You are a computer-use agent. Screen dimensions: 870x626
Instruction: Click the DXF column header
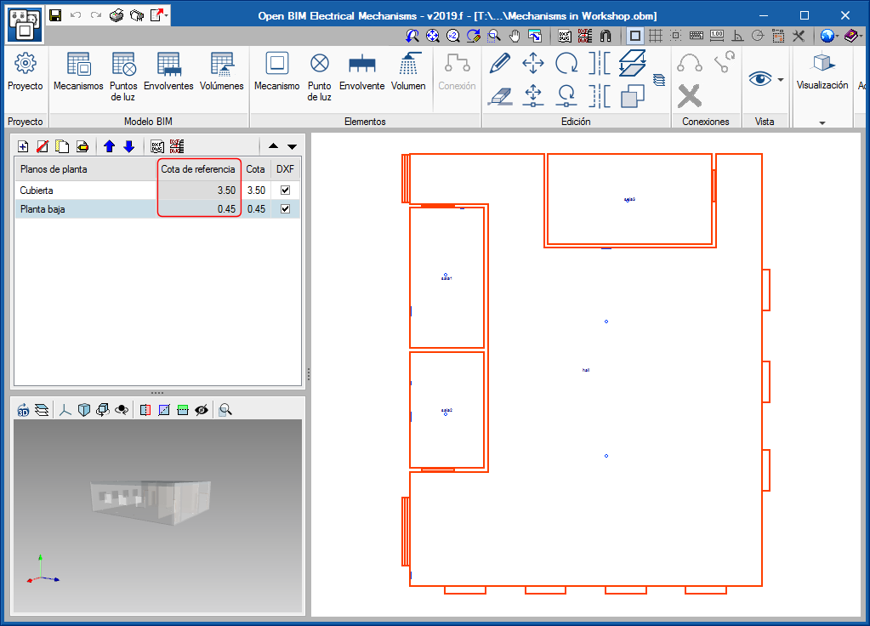click(x=285, y=169)
